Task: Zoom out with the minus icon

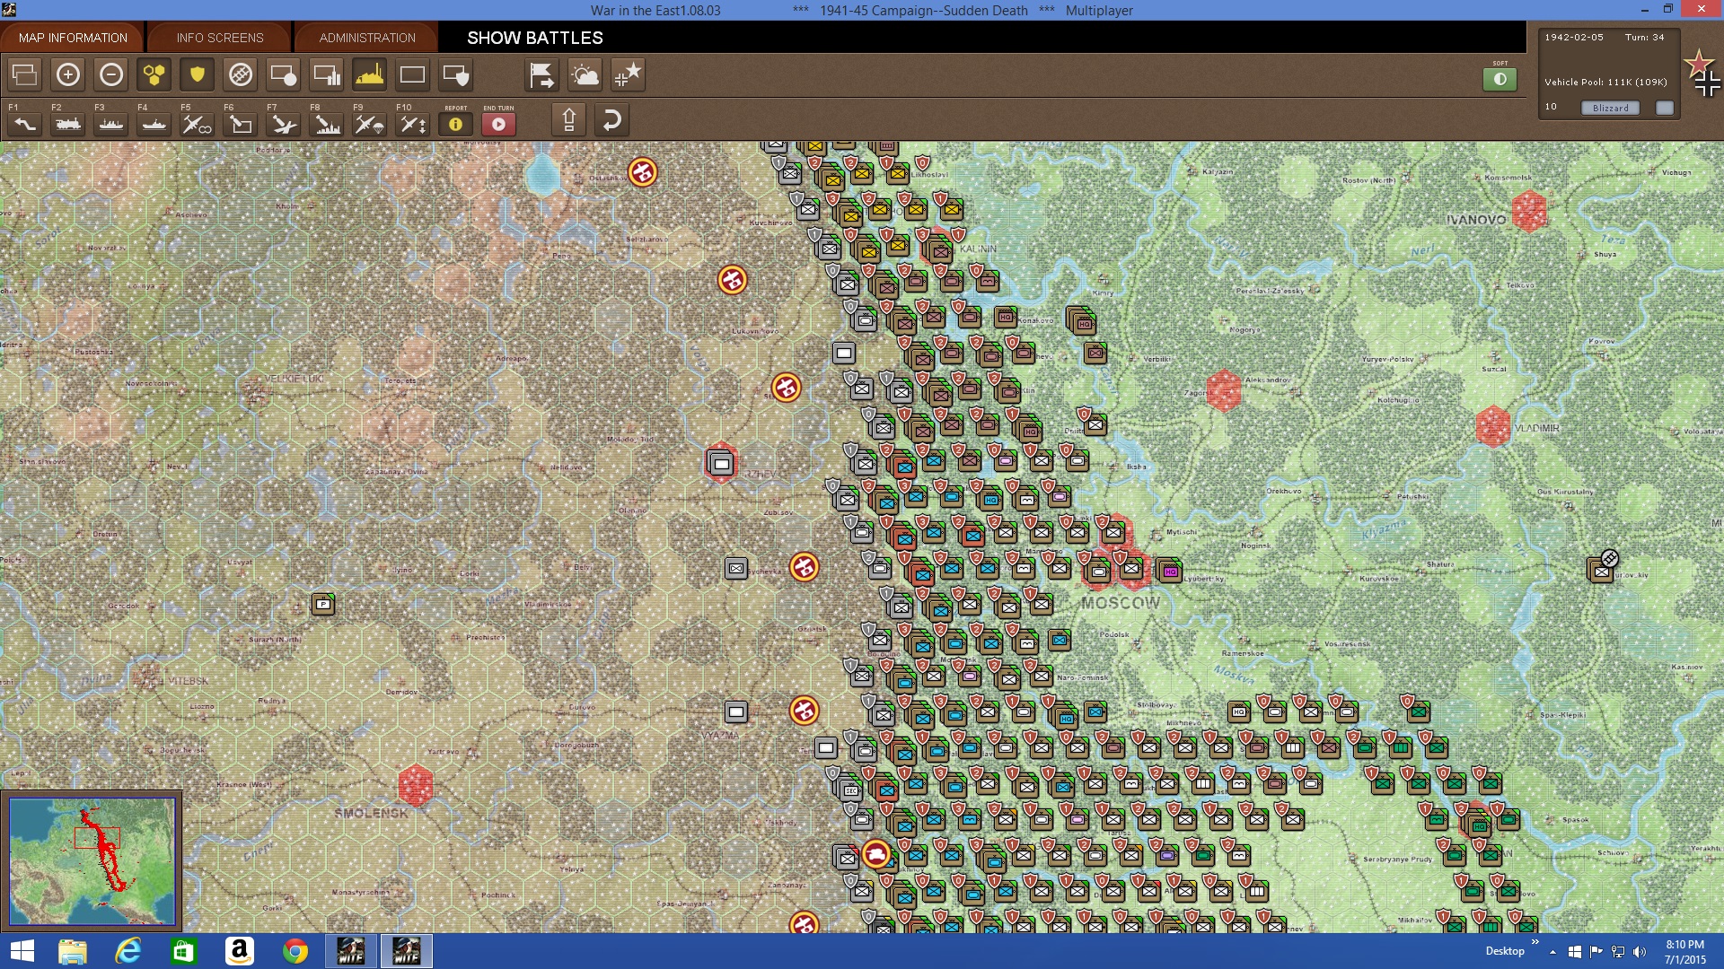Action: 111,74
